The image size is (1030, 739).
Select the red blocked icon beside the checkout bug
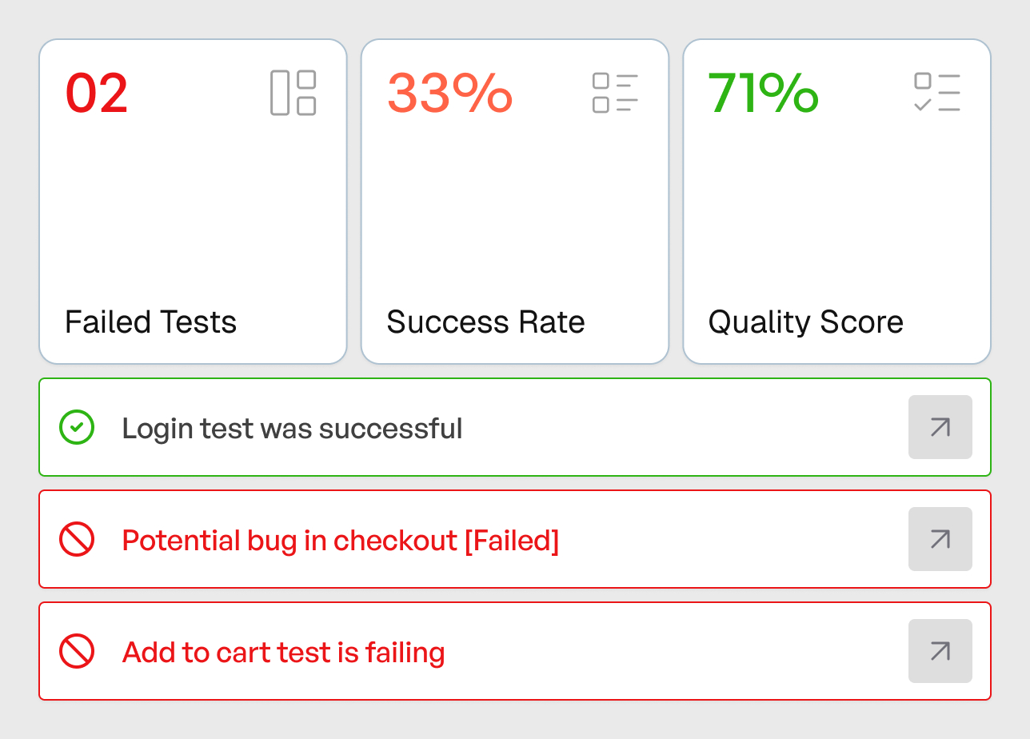tap(76, 539)
